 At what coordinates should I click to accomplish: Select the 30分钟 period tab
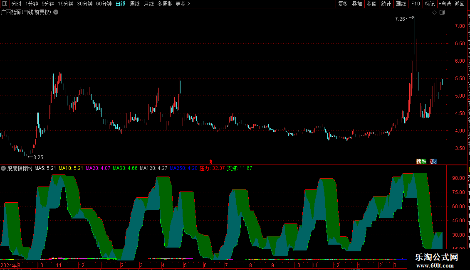[x=85, y=4]
